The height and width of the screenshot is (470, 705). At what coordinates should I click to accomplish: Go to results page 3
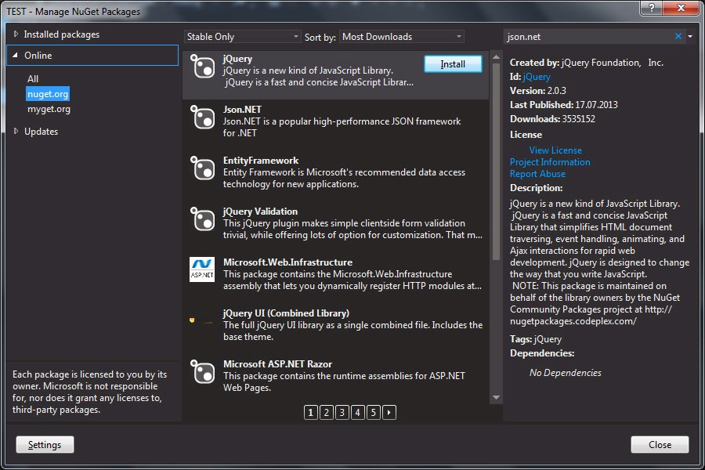point(342,412)
